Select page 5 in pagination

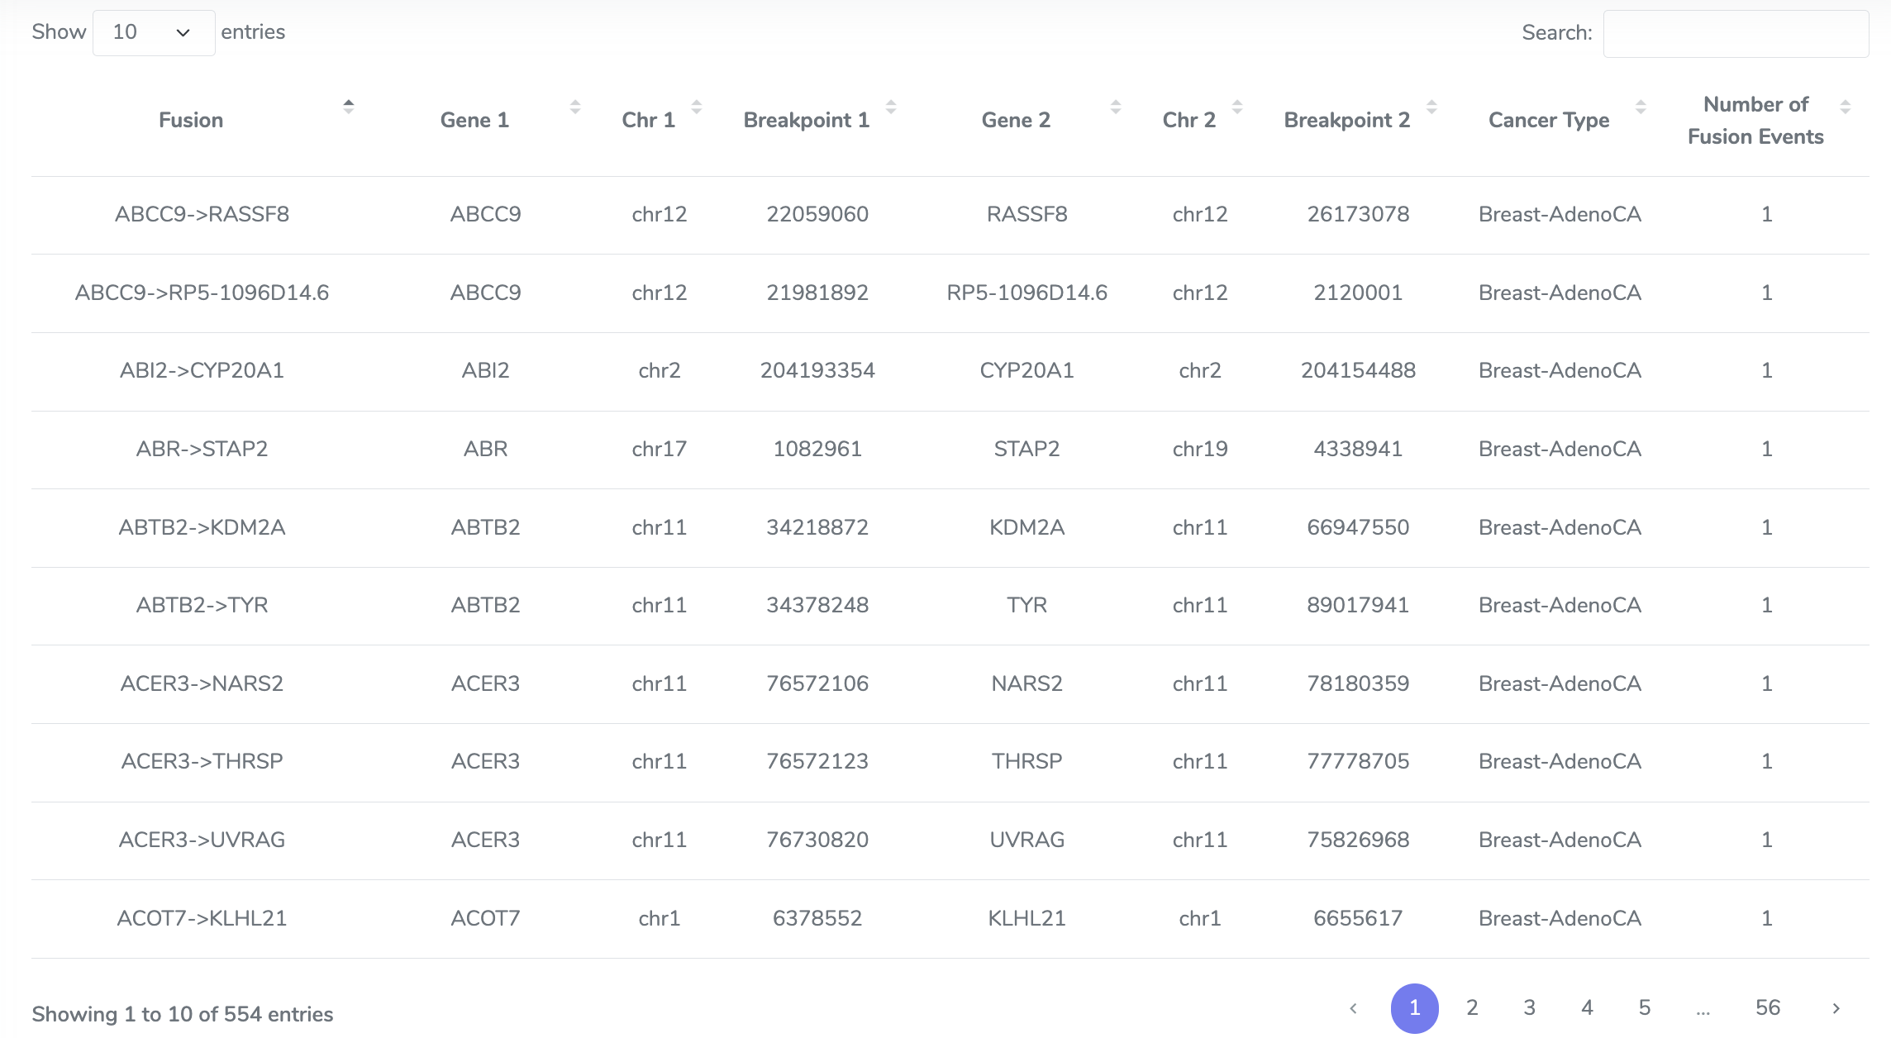pos(1645,1008)
